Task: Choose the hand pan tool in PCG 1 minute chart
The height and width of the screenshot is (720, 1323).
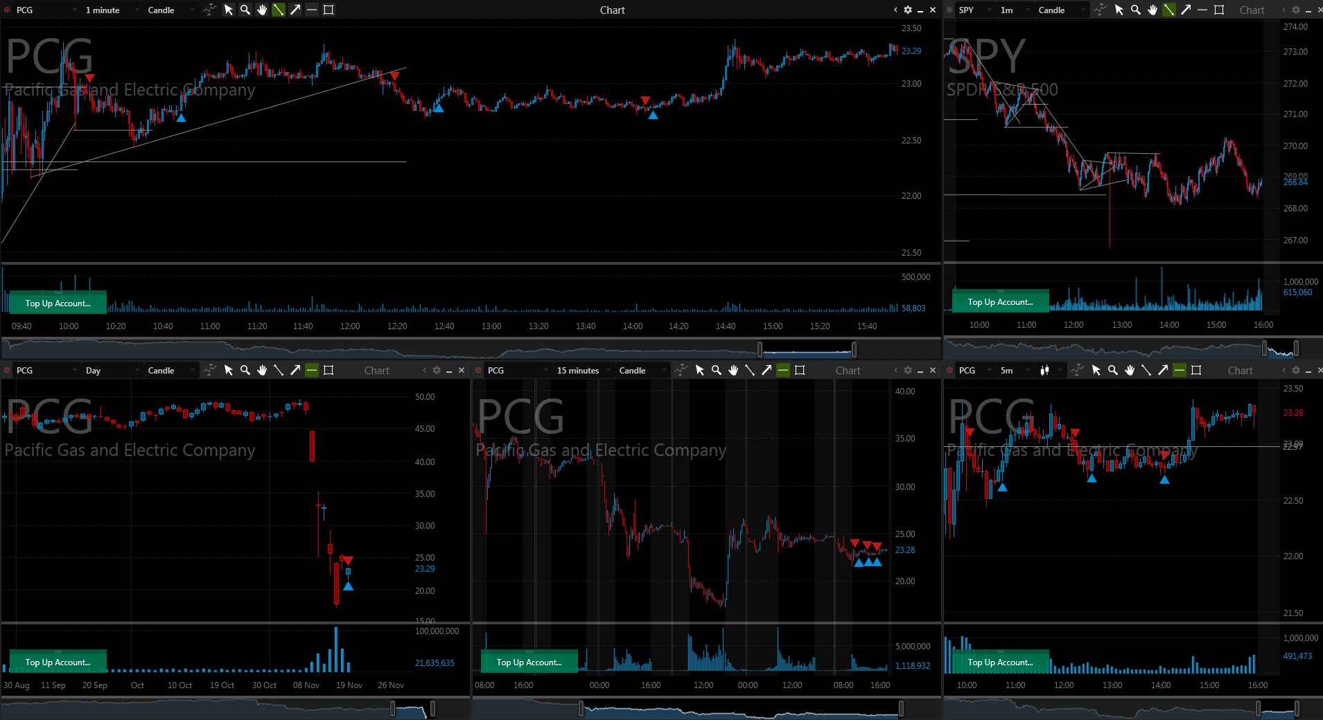Action: 262,10
